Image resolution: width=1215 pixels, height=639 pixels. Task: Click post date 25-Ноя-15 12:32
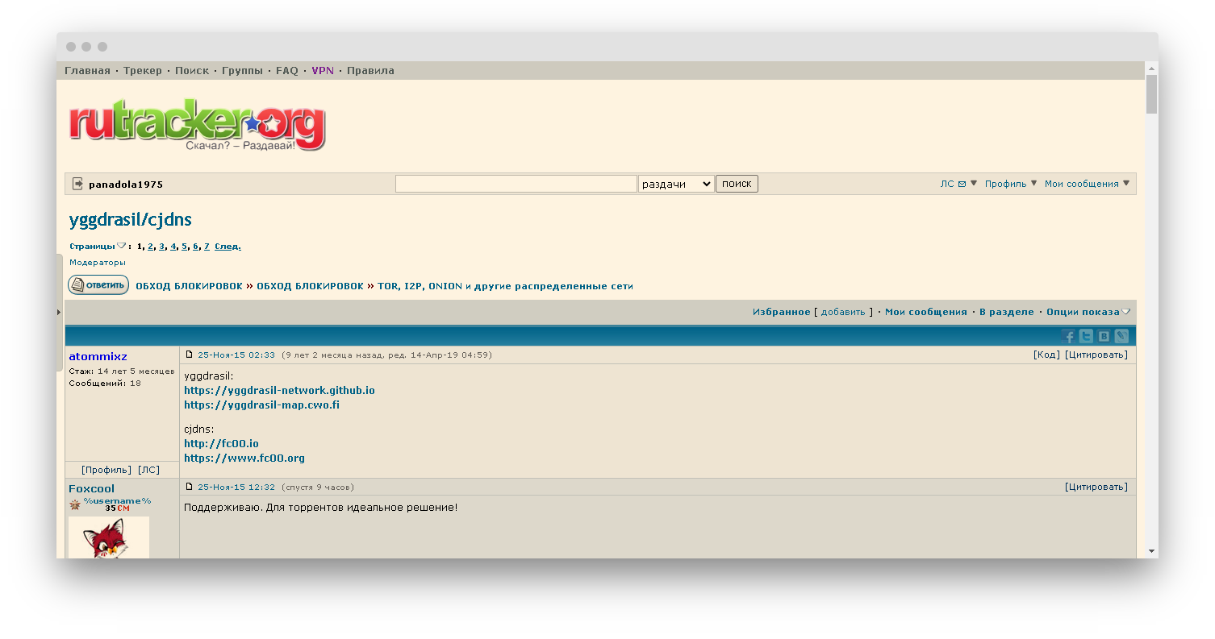click(x=236, y=487)
